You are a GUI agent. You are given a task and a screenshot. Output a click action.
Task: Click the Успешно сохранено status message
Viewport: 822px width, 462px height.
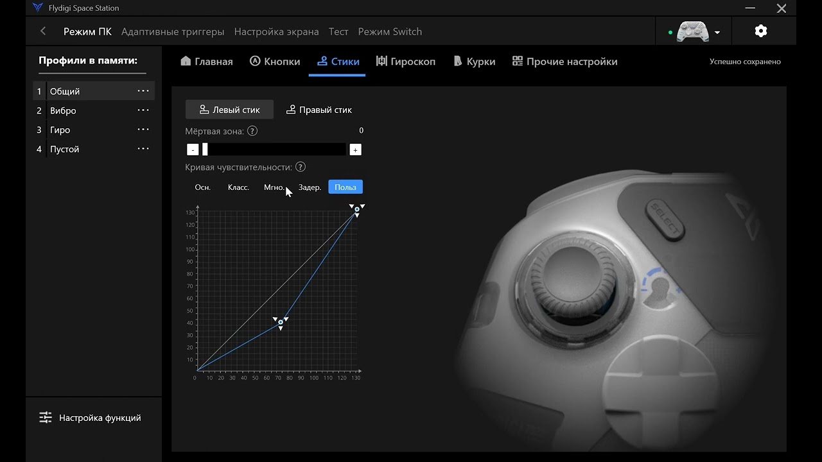click(x=745, y=62)
